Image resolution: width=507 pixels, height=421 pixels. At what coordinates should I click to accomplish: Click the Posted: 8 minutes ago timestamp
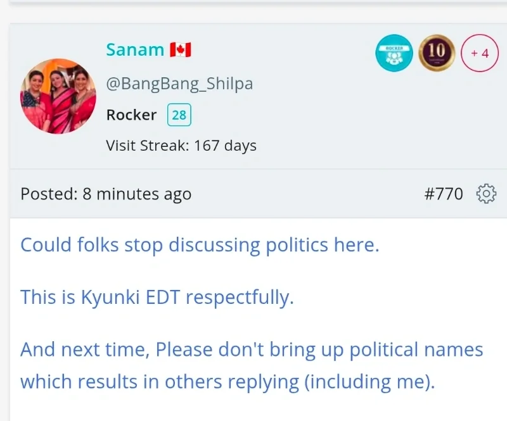pyautogui.click(x=106, y=194)
